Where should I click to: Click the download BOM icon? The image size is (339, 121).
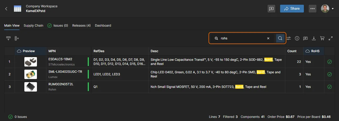pyautogui.click(x=314, y=38)
